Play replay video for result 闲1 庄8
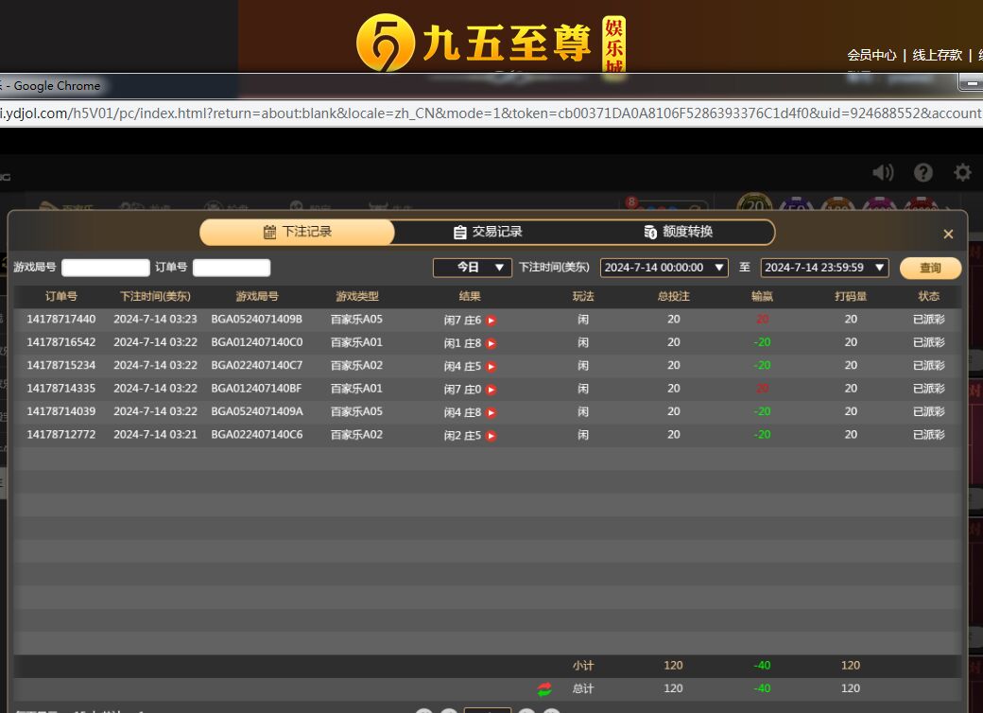 [491, 343]
